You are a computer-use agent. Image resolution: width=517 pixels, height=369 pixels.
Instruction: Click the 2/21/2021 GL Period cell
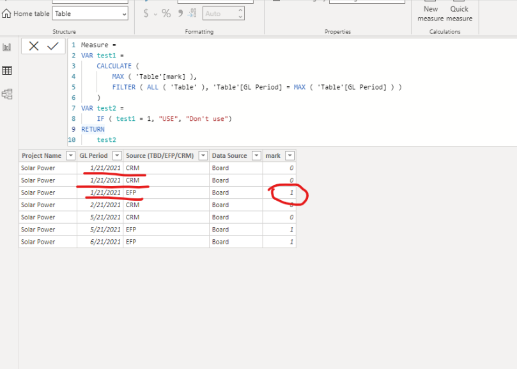point(100,205)
